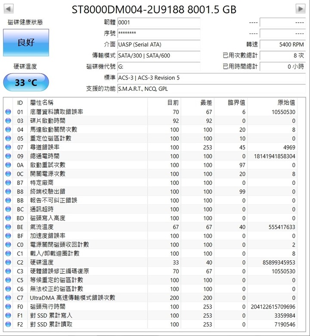This screenshot has height=336, width=310.
Task: Select the 尋道錯誤率 attribute name
Action: [45, 147]
